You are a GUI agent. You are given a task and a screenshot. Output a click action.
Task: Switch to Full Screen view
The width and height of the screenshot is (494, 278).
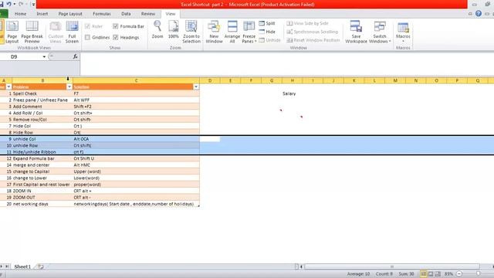point(72,32)
